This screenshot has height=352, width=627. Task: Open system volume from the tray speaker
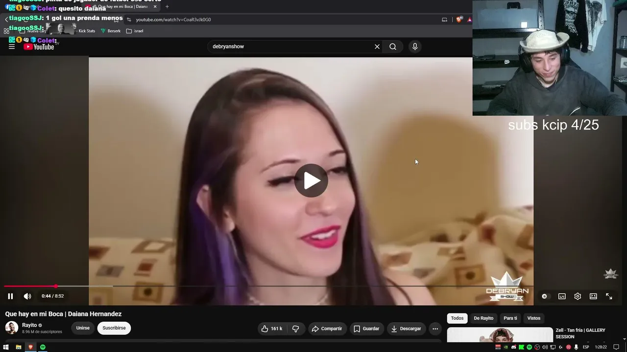point(545,347)
